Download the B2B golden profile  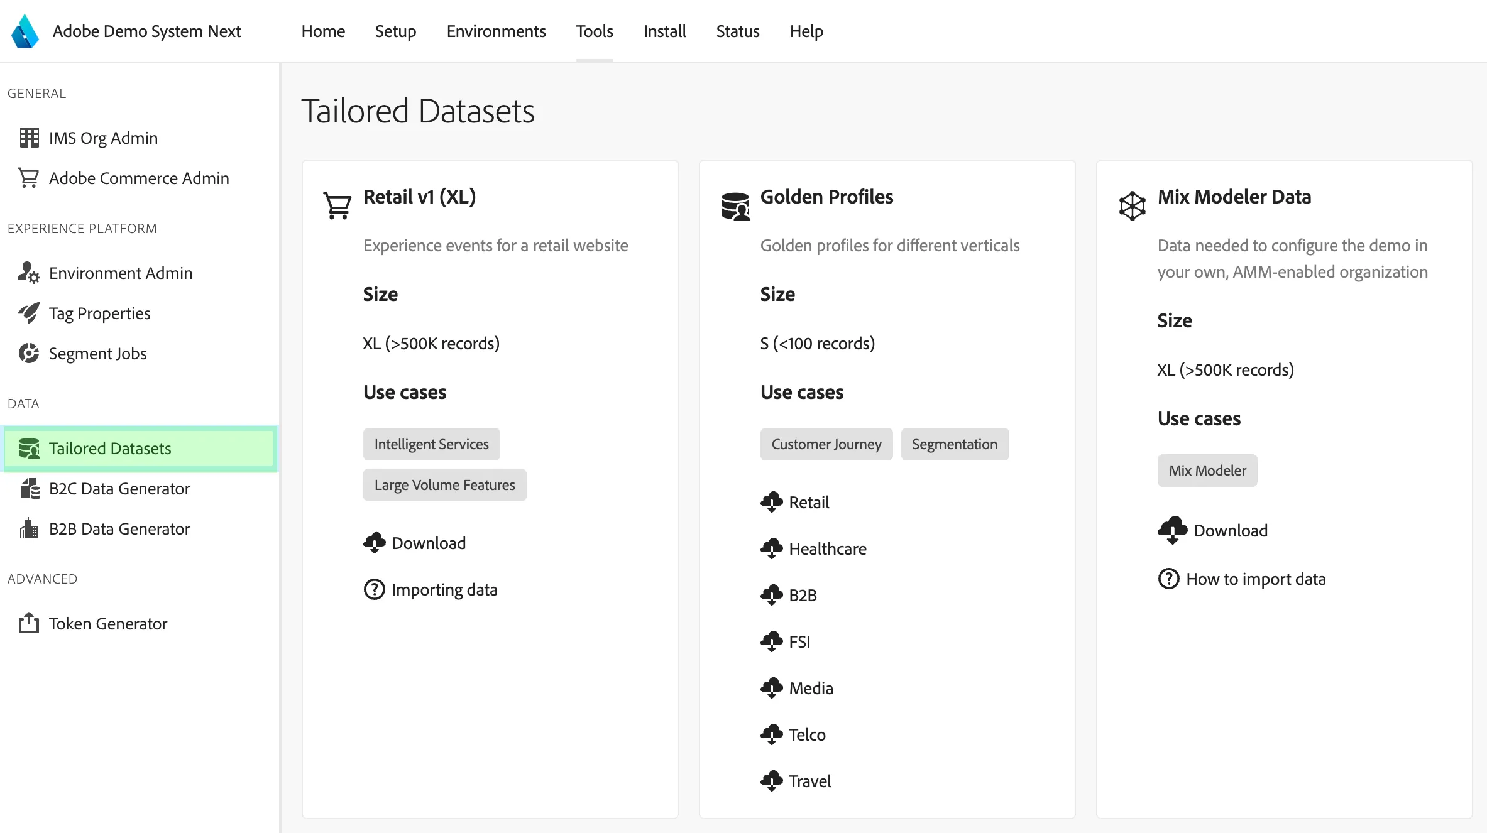[x=789, y=595]
